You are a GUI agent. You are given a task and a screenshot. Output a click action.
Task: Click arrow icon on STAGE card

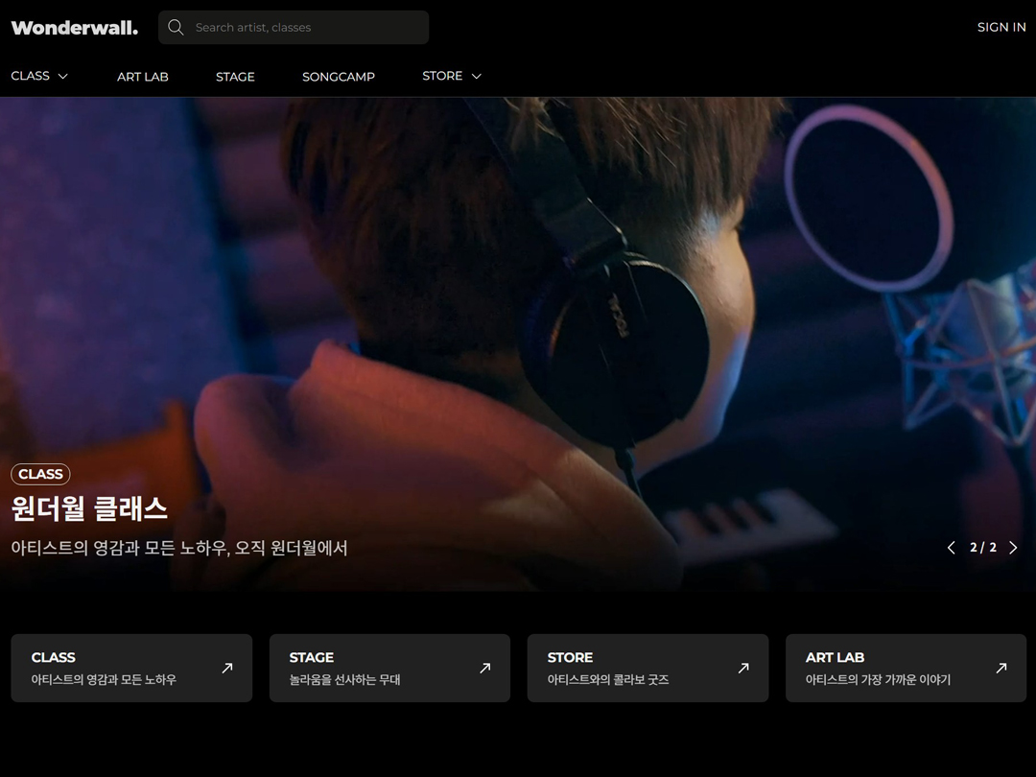[485, 668]
